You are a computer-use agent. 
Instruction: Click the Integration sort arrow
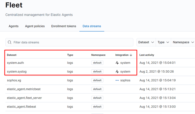coord(131,55)
